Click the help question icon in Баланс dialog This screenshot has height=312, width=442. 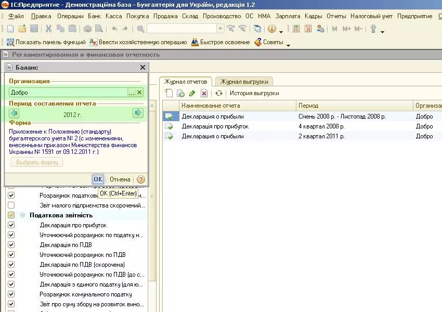coord(141,179)
